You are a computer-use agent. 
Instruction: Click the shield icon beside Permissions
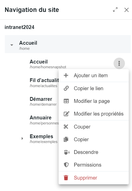click(x=66, y=165)
